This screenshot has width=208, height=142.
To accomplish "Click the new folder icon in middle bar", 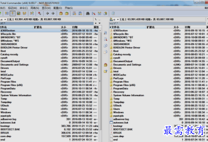I will (105, 71).
